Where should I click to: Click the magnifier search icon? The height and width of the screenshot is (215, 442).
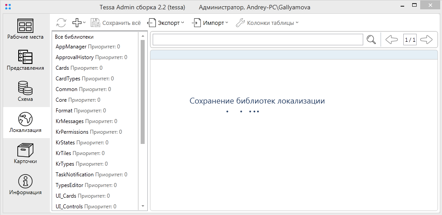pyautogui.click(x=371, y=40)
